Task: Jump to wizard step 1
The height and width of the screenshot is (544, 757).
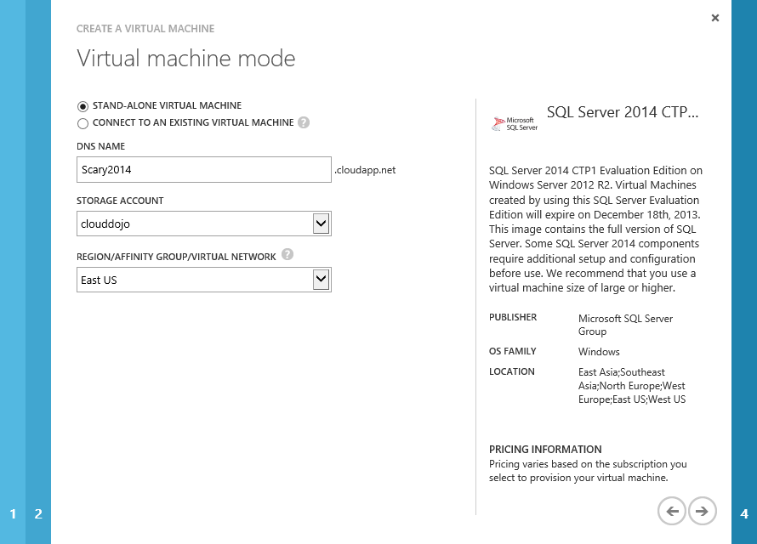Action: click(13, 513)
